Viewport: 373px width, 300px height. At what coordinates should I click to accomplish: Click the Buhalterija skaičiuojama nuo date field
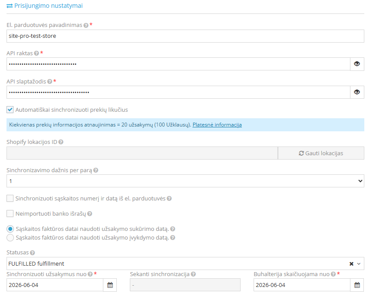point(302,285)
